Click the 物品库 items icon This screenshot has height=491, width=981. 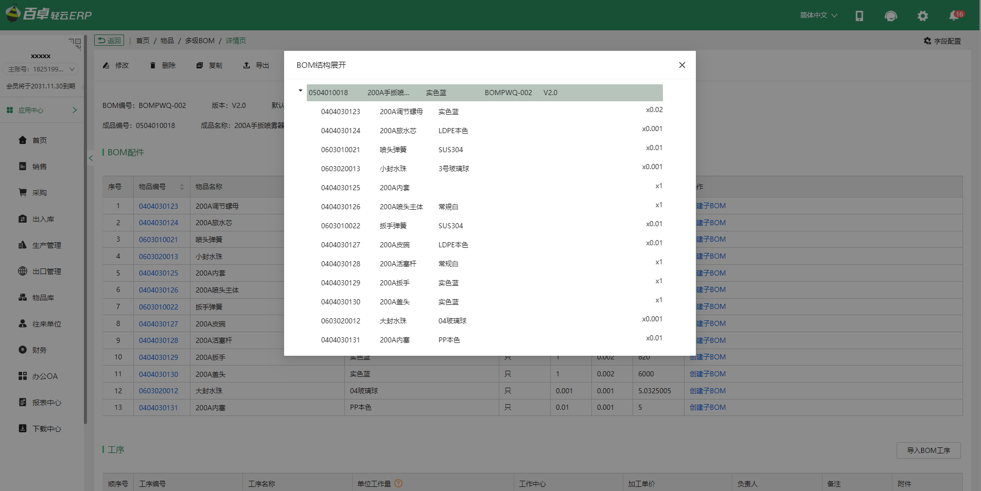pos(23,297)
